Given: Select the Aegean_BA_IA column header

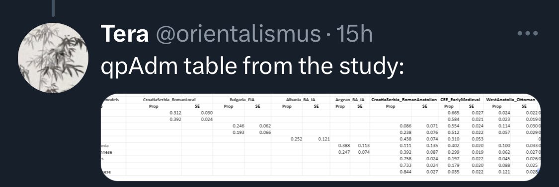Looking at the screenshot, I should 350,100.
